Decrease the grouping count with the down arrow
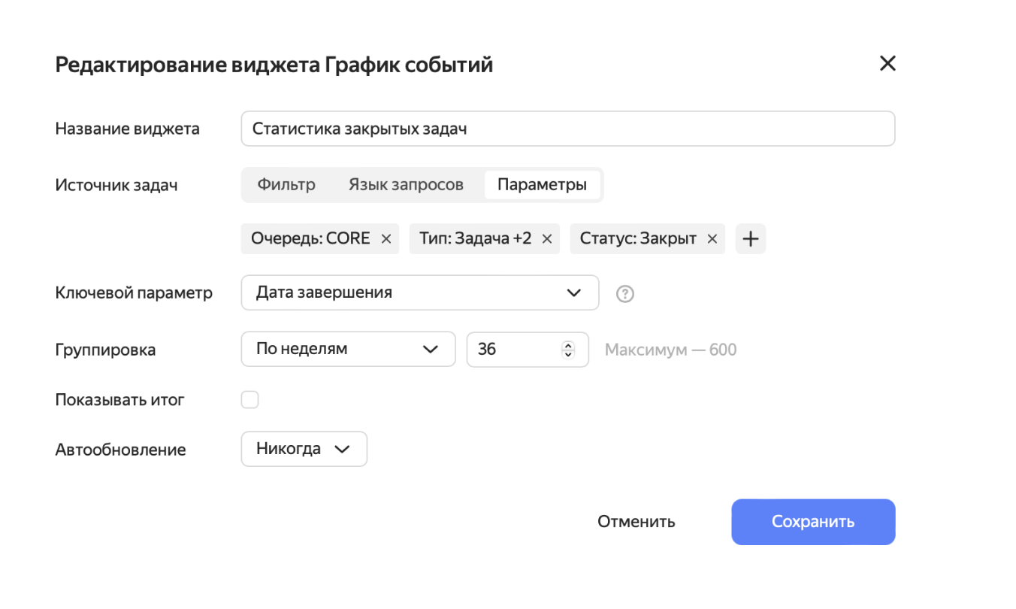1016x609 pixels. click(569, 353)
